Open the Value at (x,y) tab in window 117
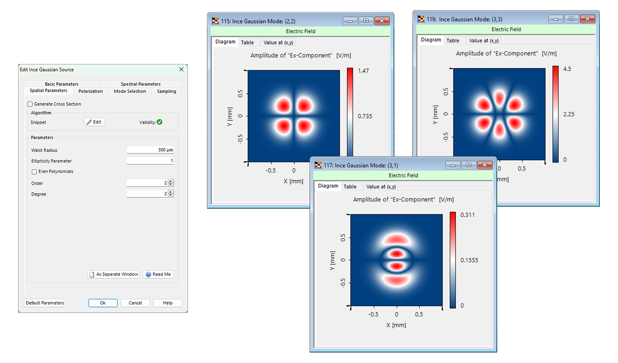The image size is (618, 363). pos(380,186)
